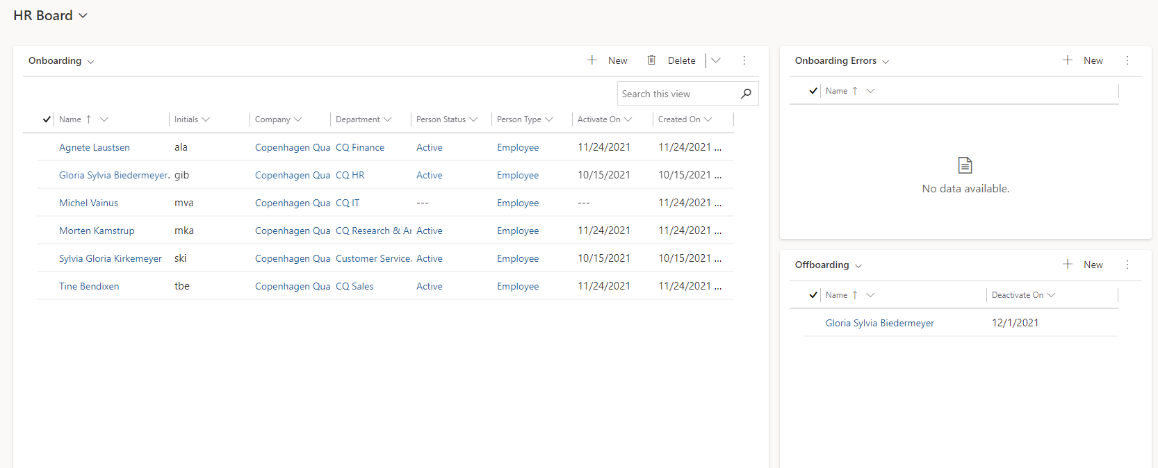Open the Onboarding panel more options menu

pyautogui.click(x=744, y=60)
